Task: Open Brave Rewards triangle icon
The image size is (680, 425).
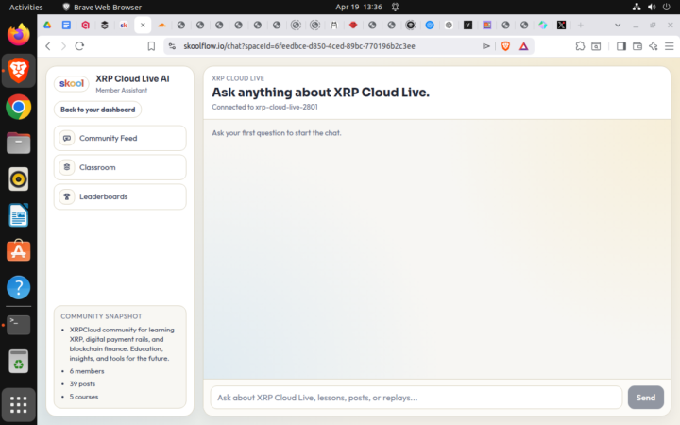Action: (x=523, y=46)
